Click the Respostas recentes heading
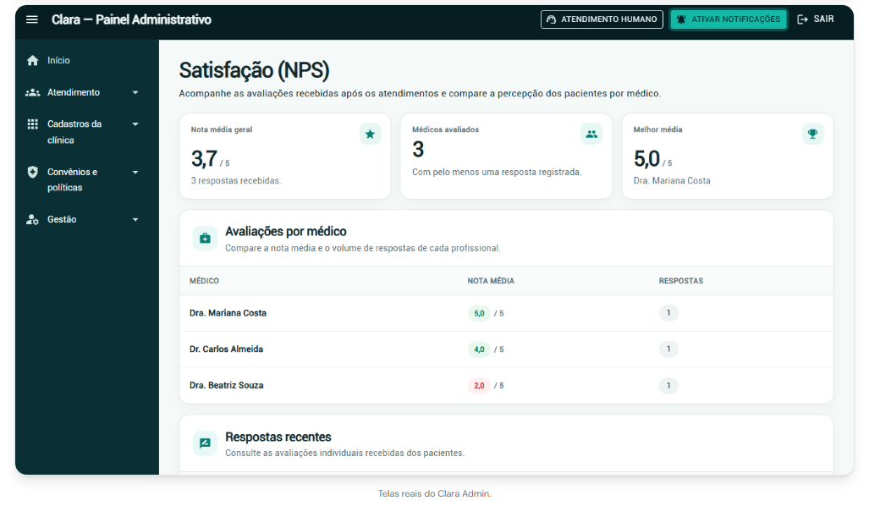Image resolution: width=891 pixels, height=517 pixels. coord(278,437)
